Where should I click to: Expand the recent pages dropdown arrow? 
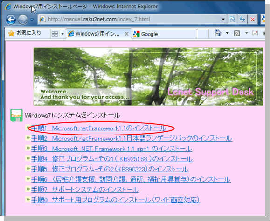coord(32,20)
